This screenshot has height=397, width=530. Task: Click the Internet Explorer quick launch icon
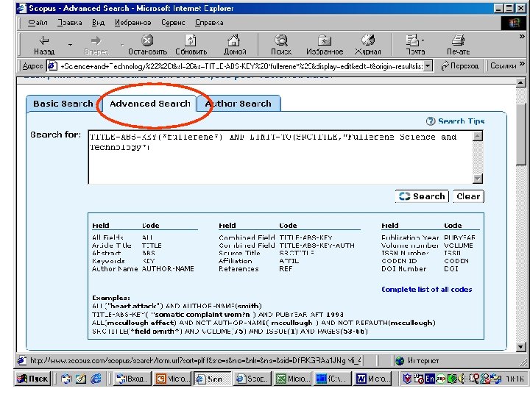[96, 379]
